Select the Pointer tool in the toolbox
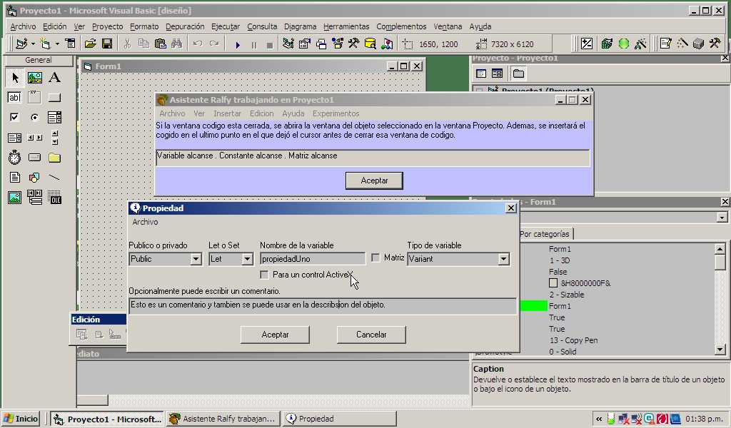 [x=15, y=77]
